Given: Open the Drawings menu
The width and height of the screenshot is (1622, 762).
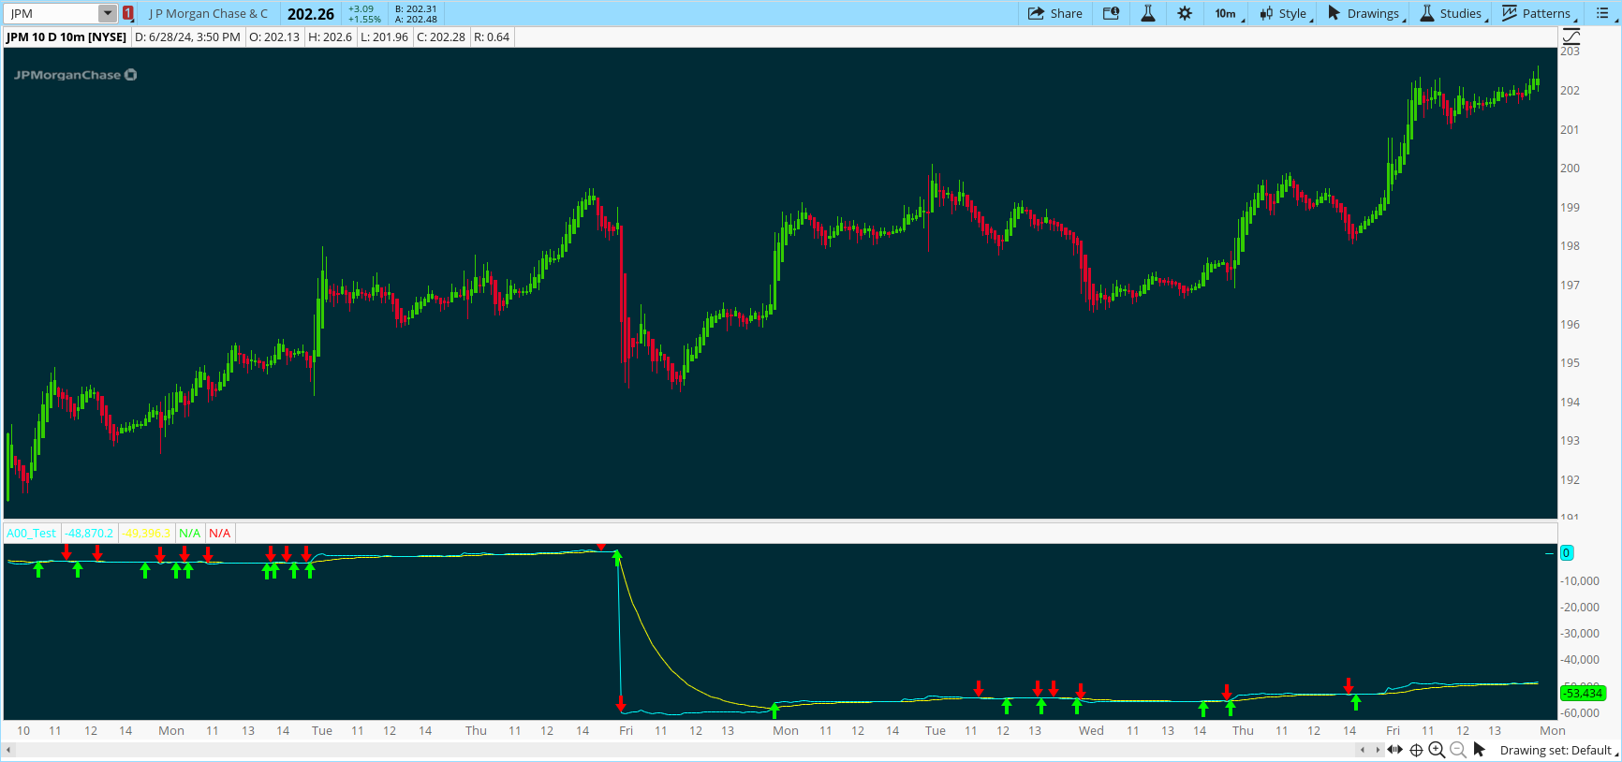Looking at the screenshot, I should [x=1366, y=13].
